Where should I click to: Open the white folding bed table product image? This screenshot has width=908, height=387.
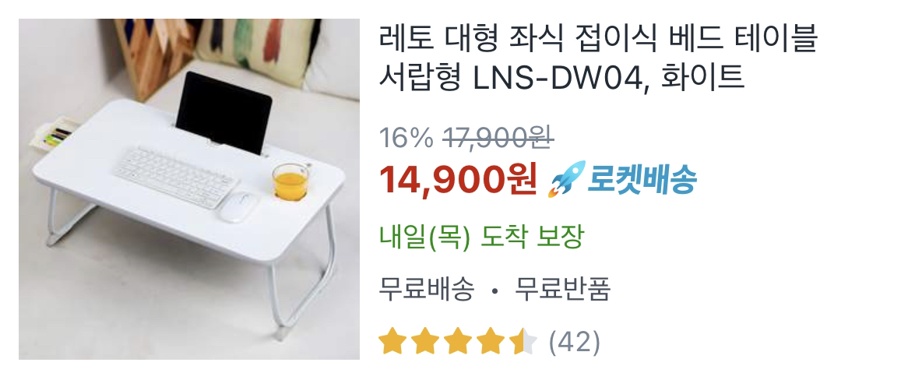click(189, 189)
